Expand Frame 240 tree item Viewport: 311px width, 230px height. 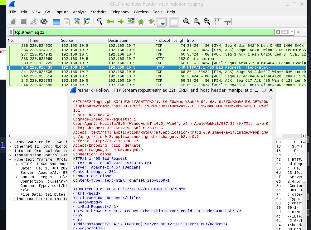10,142
